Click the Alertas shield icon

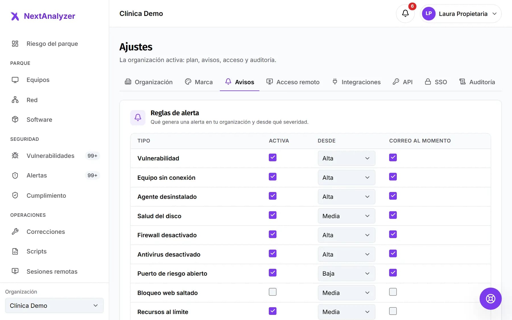[15, 176]
